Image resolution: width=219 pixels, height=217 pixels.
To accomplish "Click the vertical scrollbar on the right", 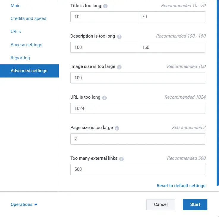I will (218, 92).
